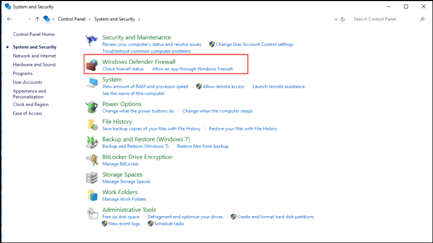Click See the name of this computer
433x243 pixels.
click(133, 94)
